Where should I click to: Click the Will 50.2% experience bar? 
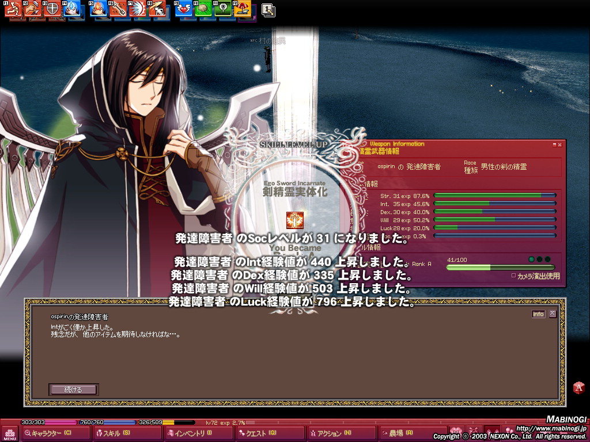[495, 220]
